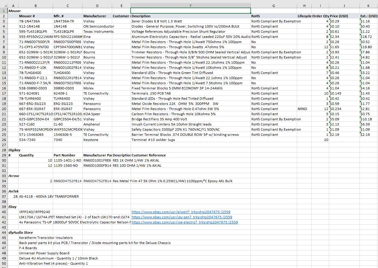This screenshot has width=378, height=268.
Task: Select the 'Elna' manufacturer cell
Action: click(x=97, y=37)
